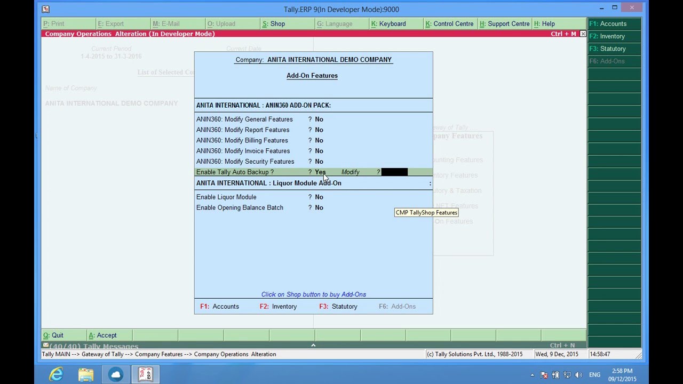The width and height of the screenshot is (683, 384).
Task: Expand the Tally Messages calculator panel arrow
Action: point(313,346)
